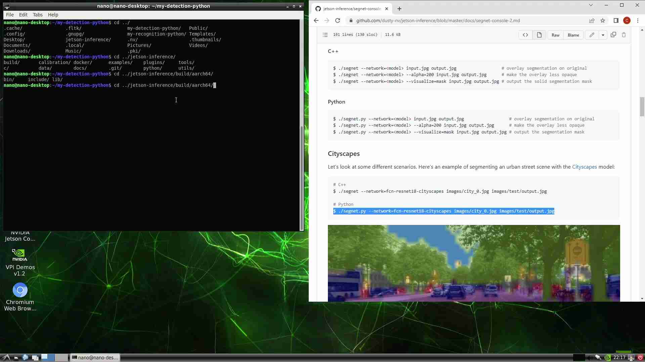Open the tab search chevron in Chrome
Image resolution: width=645 pixels, height=362 pixels.
pyautogui.click(x=591, y=5)
